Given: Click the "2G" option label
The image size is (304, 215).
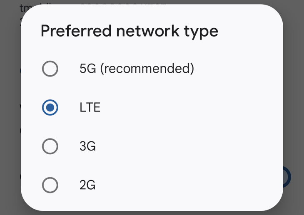Looking at the screenshot, I should (x=87, y=185).
